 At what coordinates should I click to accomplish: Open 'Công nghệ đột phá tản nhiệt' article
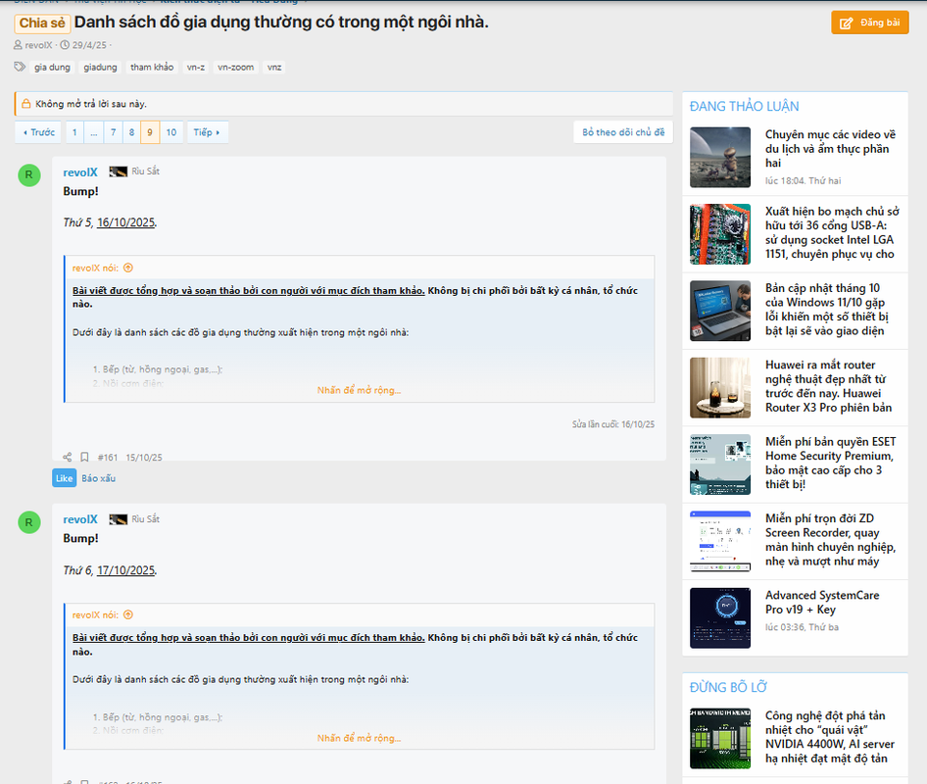829,737
